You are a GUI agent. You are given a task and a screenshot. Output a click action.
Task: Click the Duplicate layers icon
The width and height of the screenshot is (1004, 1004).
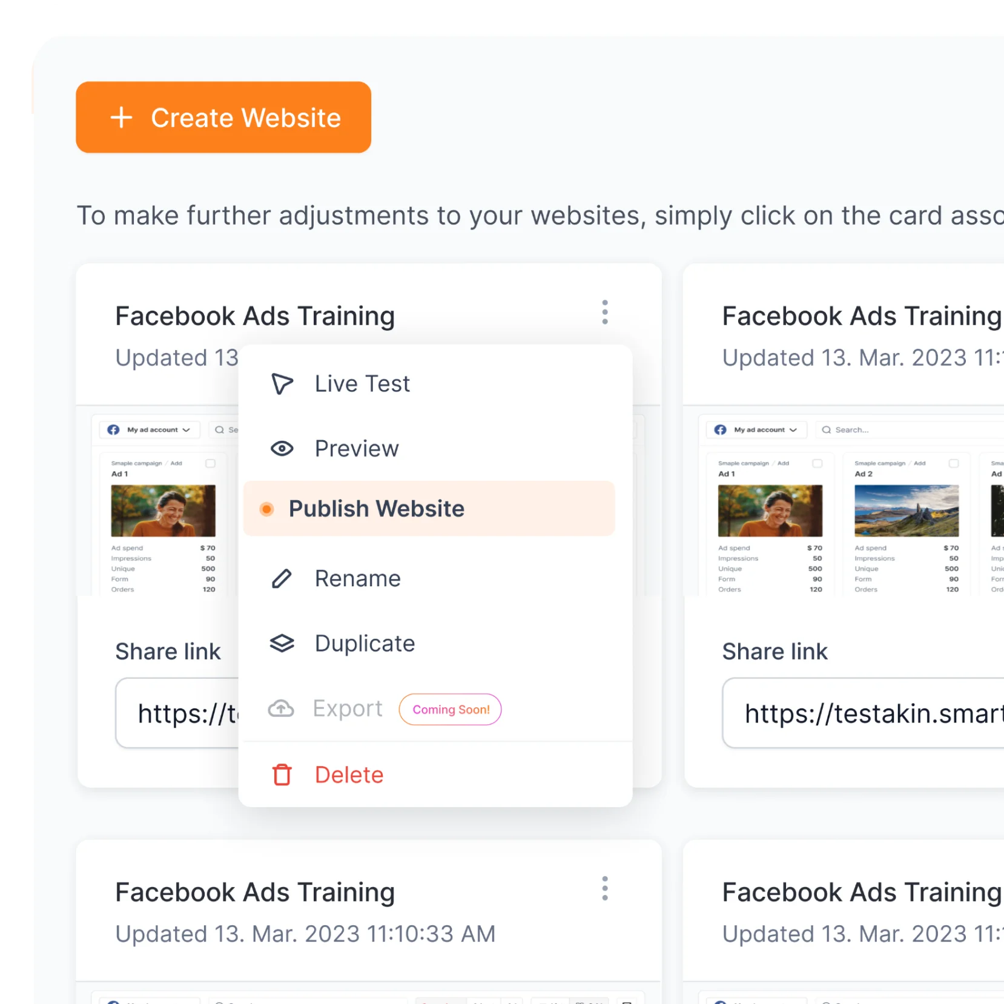(x=282, y=643)
